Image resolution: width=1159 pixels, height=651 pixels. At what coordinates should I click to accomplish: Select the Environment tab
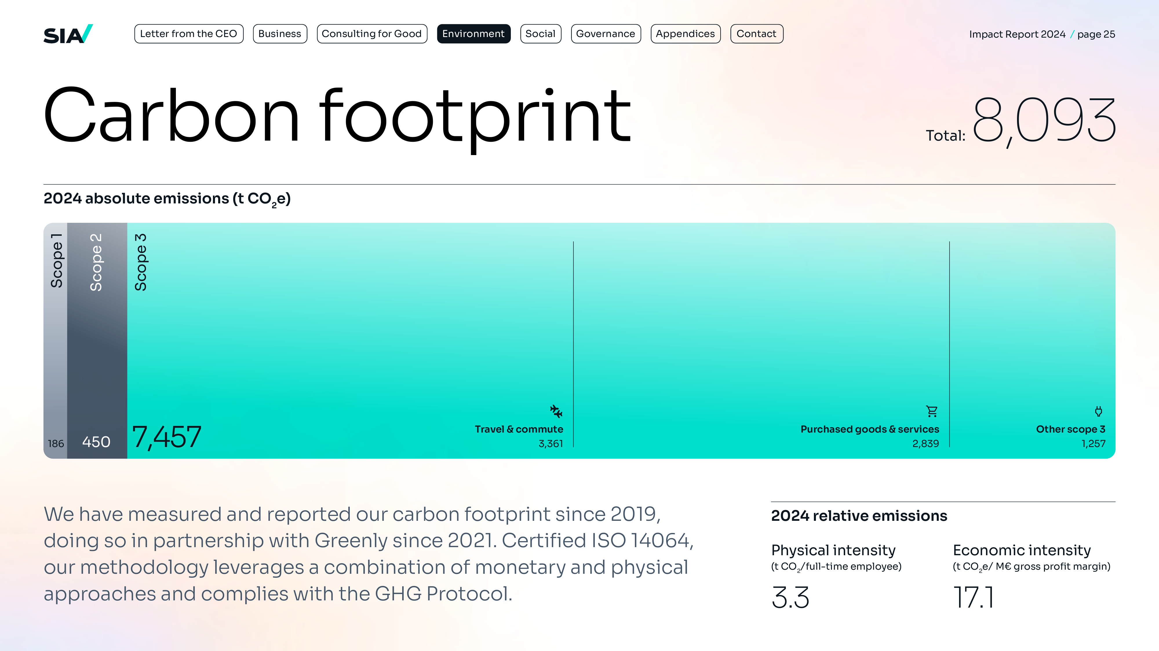(473, 34)
